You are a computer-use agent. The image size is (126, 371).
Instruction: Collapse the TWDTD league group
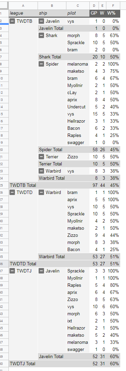tap(13, 192)
